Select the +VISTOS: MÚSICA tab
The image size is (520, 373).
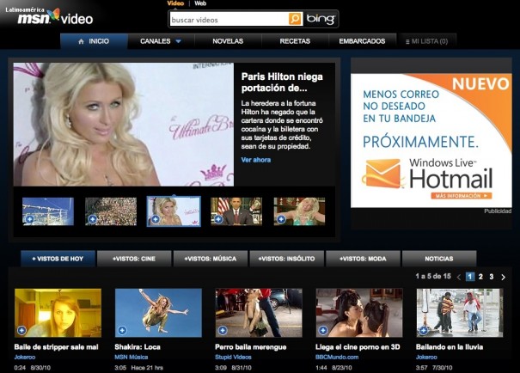click(x=211, y=259)
